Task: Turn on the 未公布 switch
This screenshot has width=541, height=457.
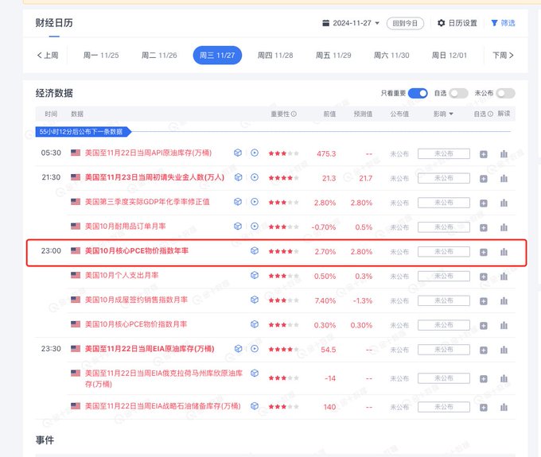Action: coord(505,93)
